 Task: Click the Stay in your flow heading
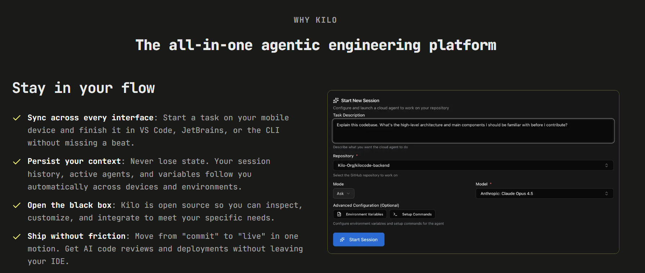pyautogui.click(x=84, y=88)
